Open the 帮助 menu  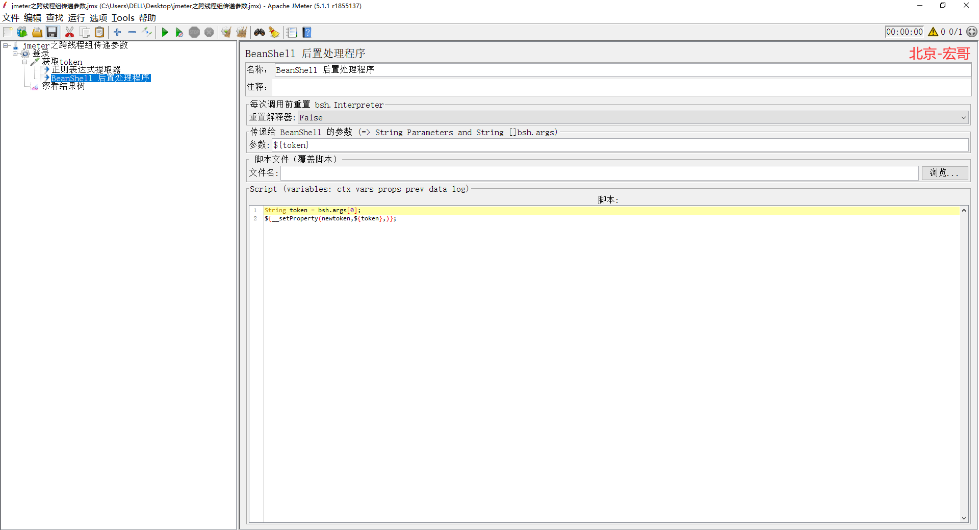coord(147,18)
